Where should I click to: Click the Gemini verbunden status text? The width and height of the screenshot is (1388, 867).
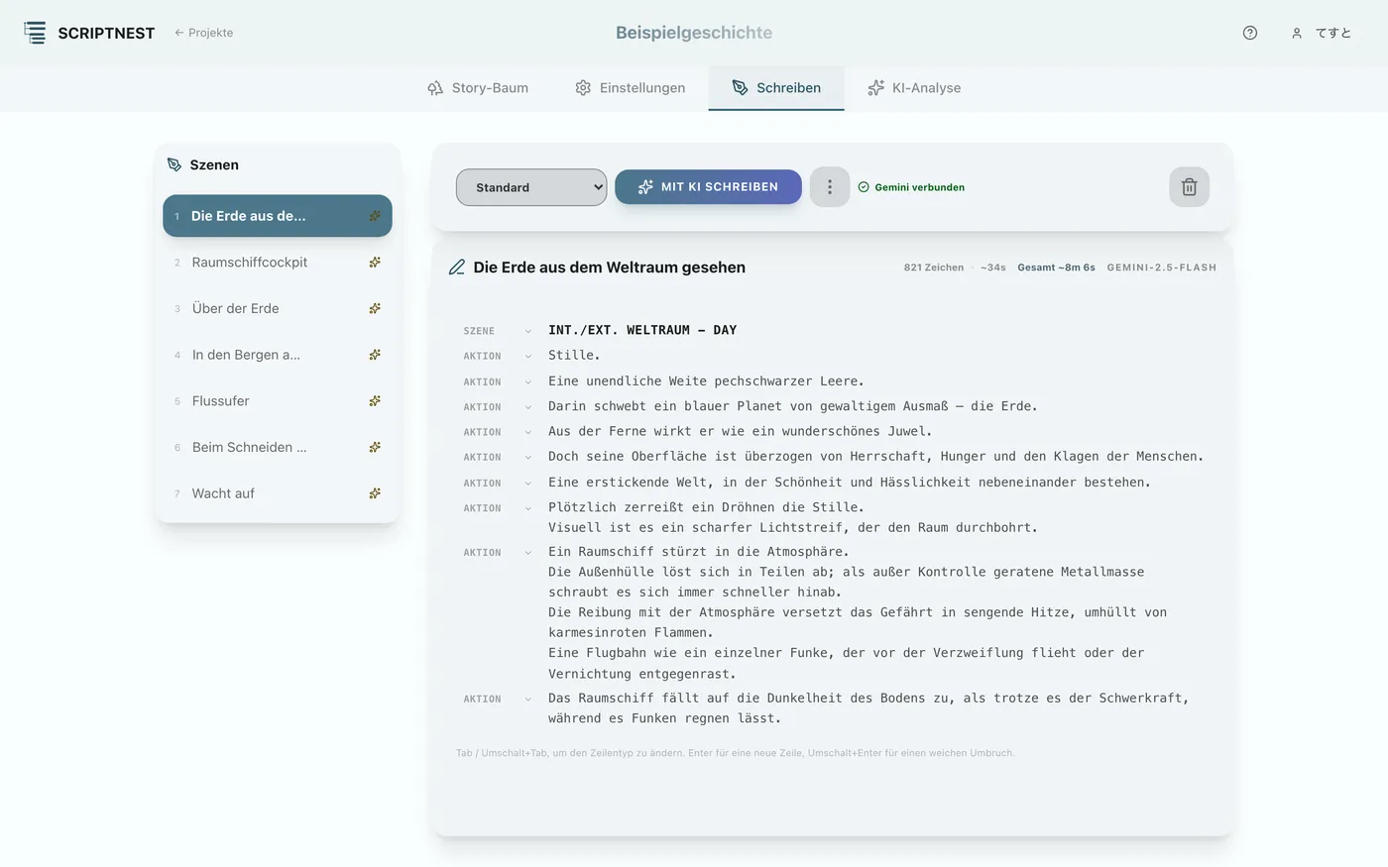tap(919, 187)
